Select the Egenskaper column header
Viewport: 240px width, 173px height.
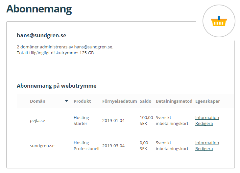coord(207,101)
